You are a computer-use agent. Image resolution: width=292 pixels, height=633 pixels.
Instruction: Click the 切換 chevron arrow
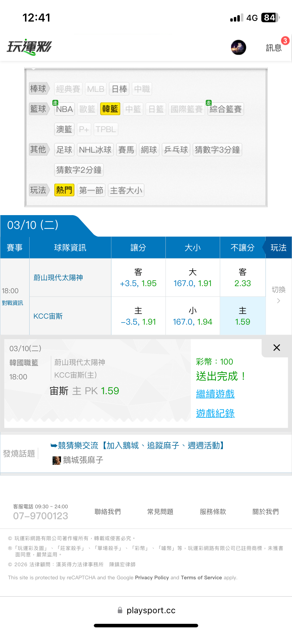click(x=279, y=301)
